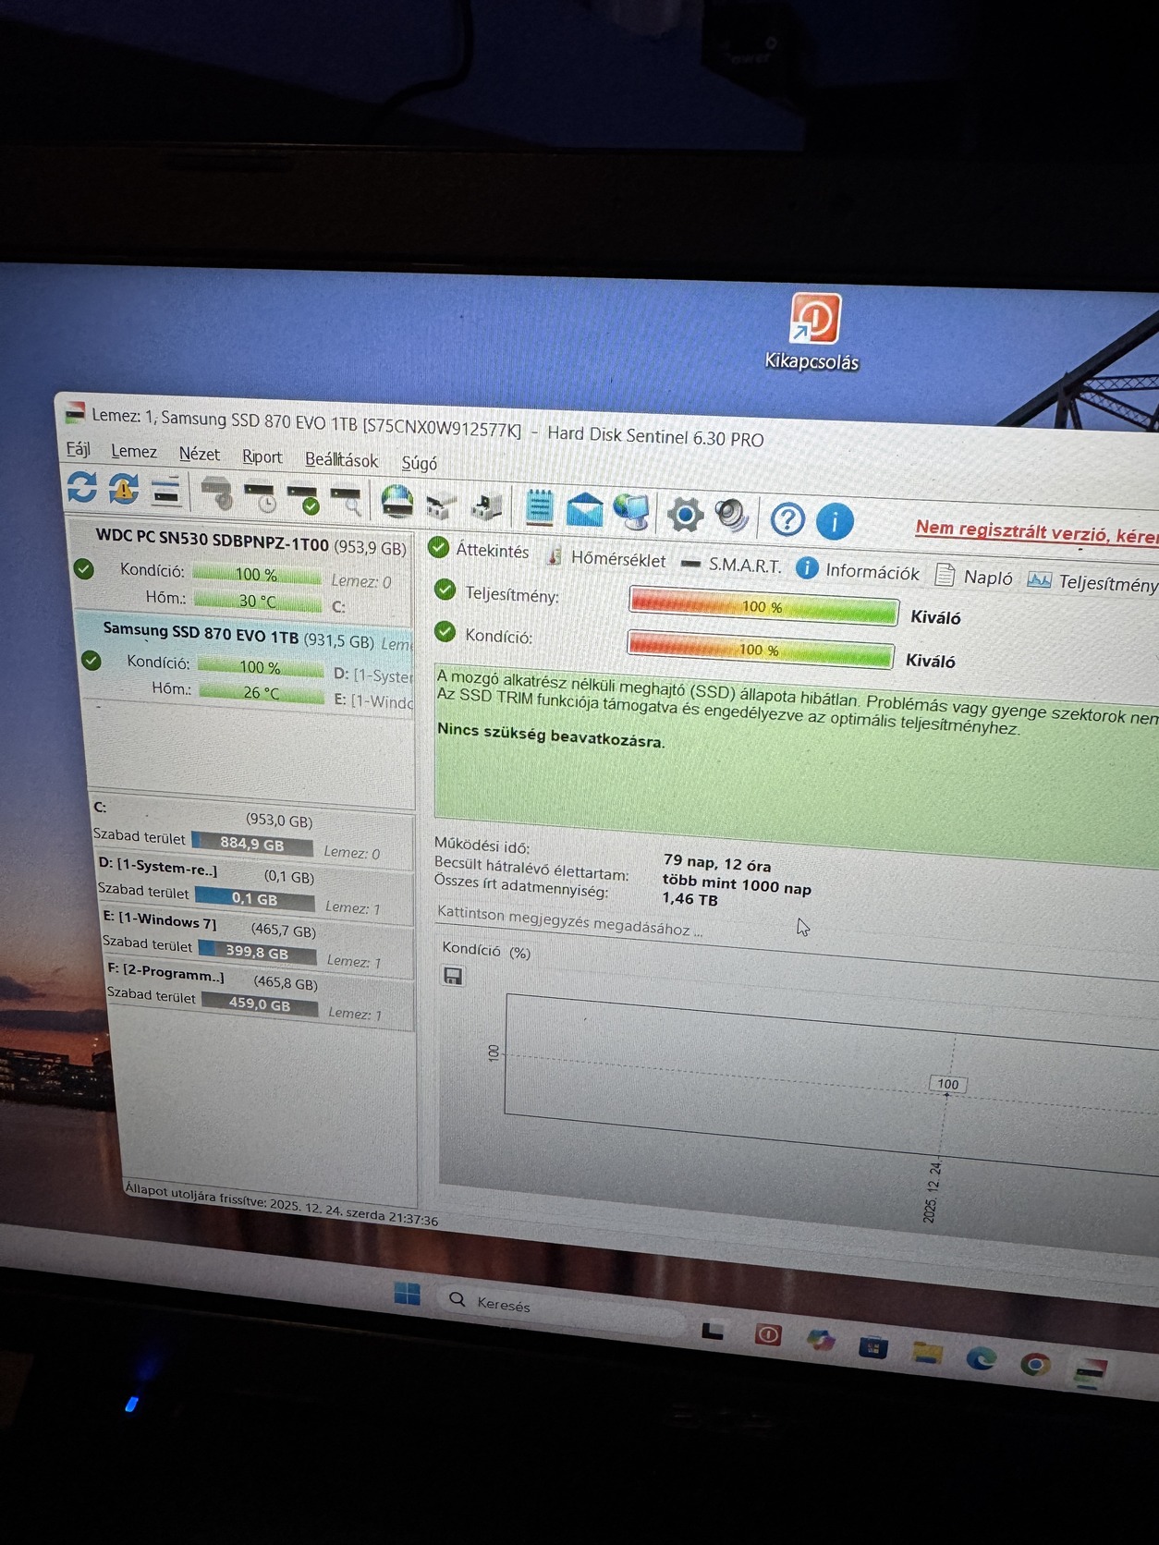The width and height of the screenshot is (1159, 1545).
Task: Open the blue notepad report icon
Action: [540, 507]
